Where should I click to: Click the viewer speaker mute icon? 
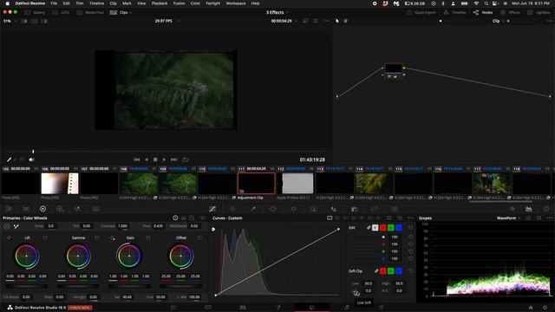31,159
